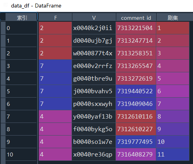Select cell y0040yaf13b
This screenshot has width=193, height=164.
[94, 117]
